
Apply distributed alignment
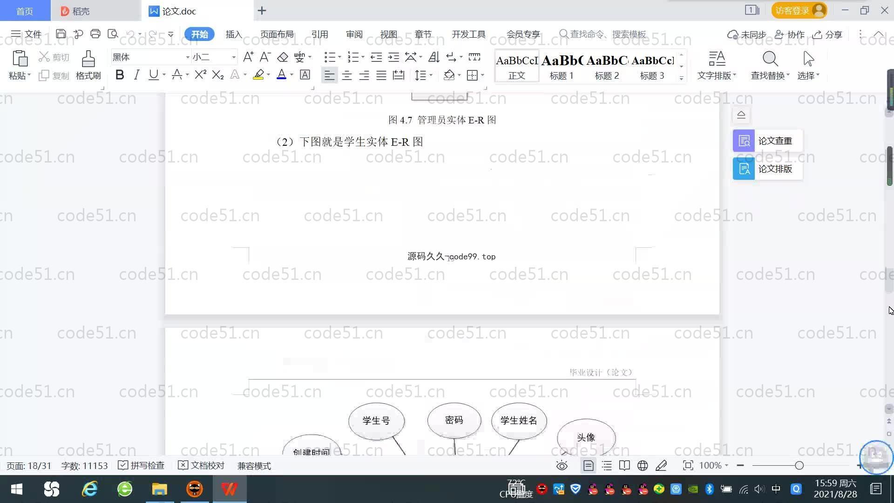399,75
